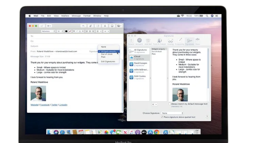Open the emoji picker smiley icon
255x143 pixels.
pyautogui.click(x=112, y=26)
